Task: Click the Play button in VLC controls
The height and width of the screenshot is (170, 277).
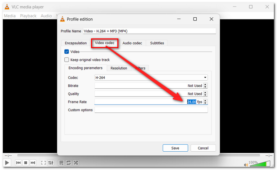Action: [7, 163]
